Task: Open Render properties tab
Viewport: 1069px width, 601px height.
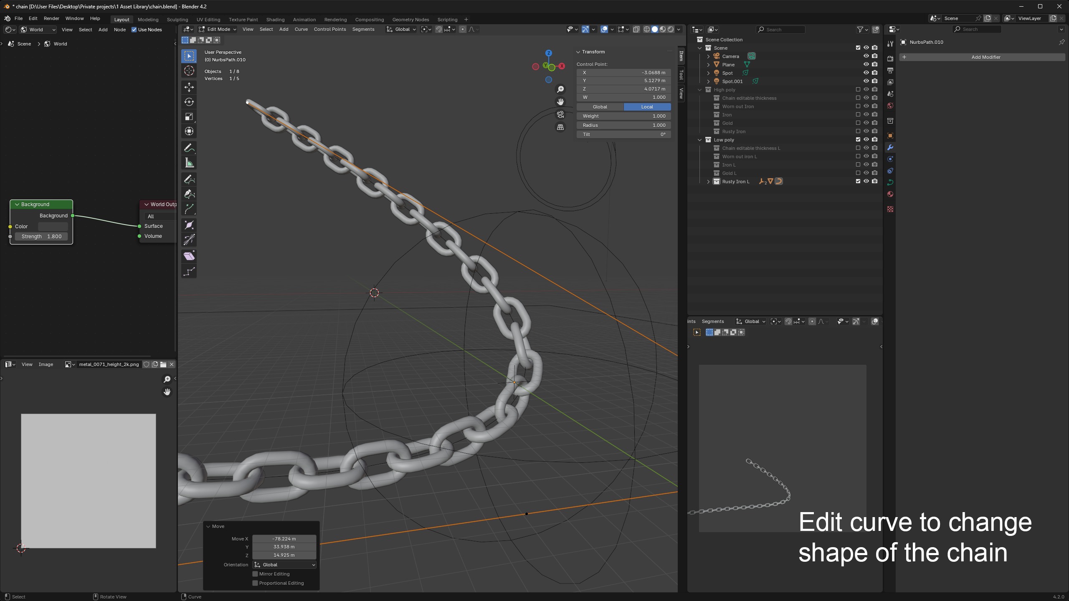Action: (890, 59)
